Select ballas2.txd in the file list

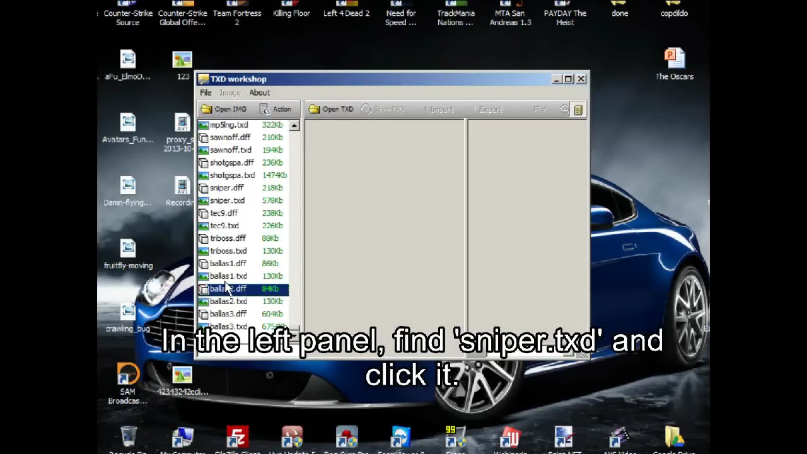click(x=243, y=301)
